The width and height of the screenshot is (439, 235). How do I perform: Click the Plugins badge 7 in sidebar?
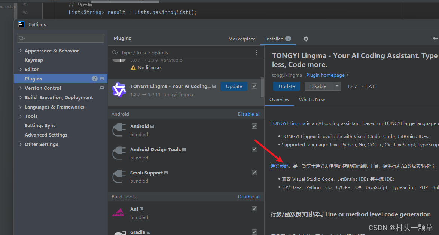click(x=95, y=79)
